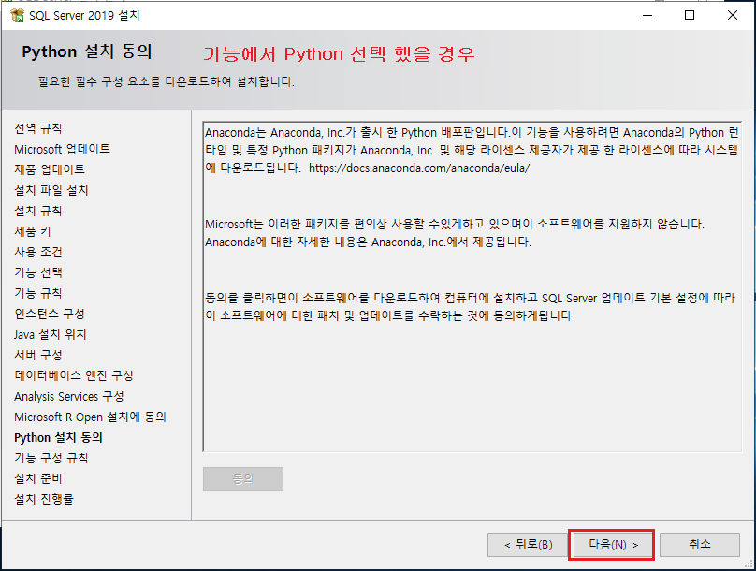Select the 제품 키 step
This screenshot has width=756, height=571.
pos(33,231)
